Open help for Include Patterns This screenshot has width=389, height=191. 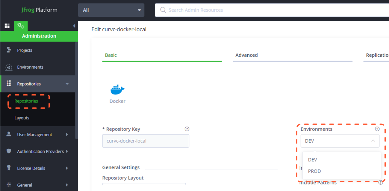[x=381, y=182]
